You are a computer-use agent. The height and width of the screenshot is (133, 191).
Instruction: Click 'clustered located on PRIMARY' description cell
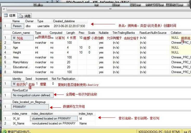click(x=54, y=119)
